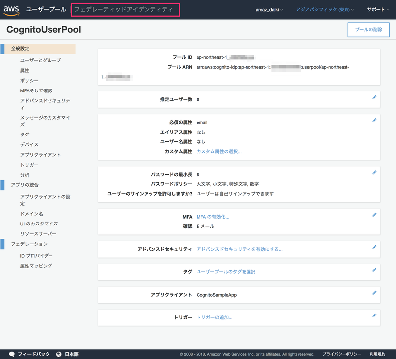Edit the トリガー card with pencil icon

[x=374, y=315]
